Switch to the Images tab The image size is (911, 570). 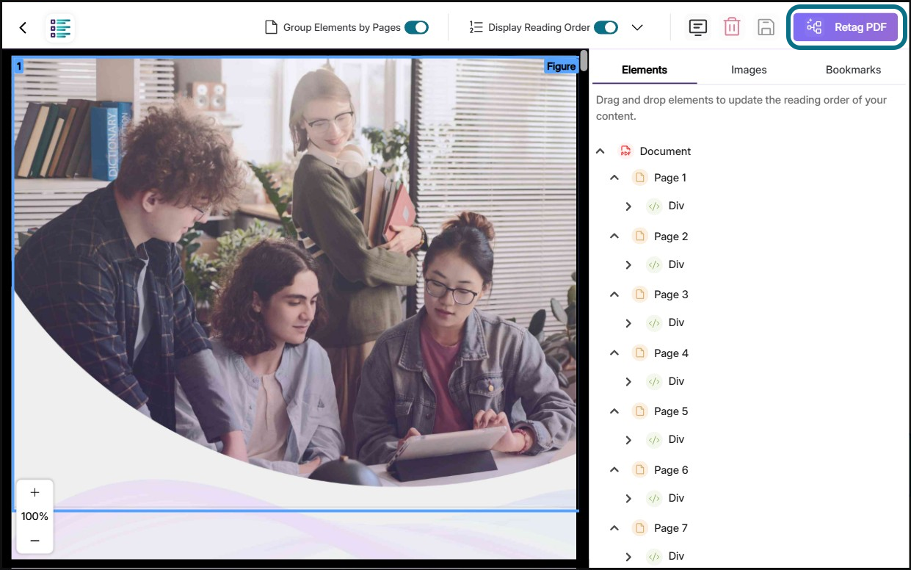(749, 70)
